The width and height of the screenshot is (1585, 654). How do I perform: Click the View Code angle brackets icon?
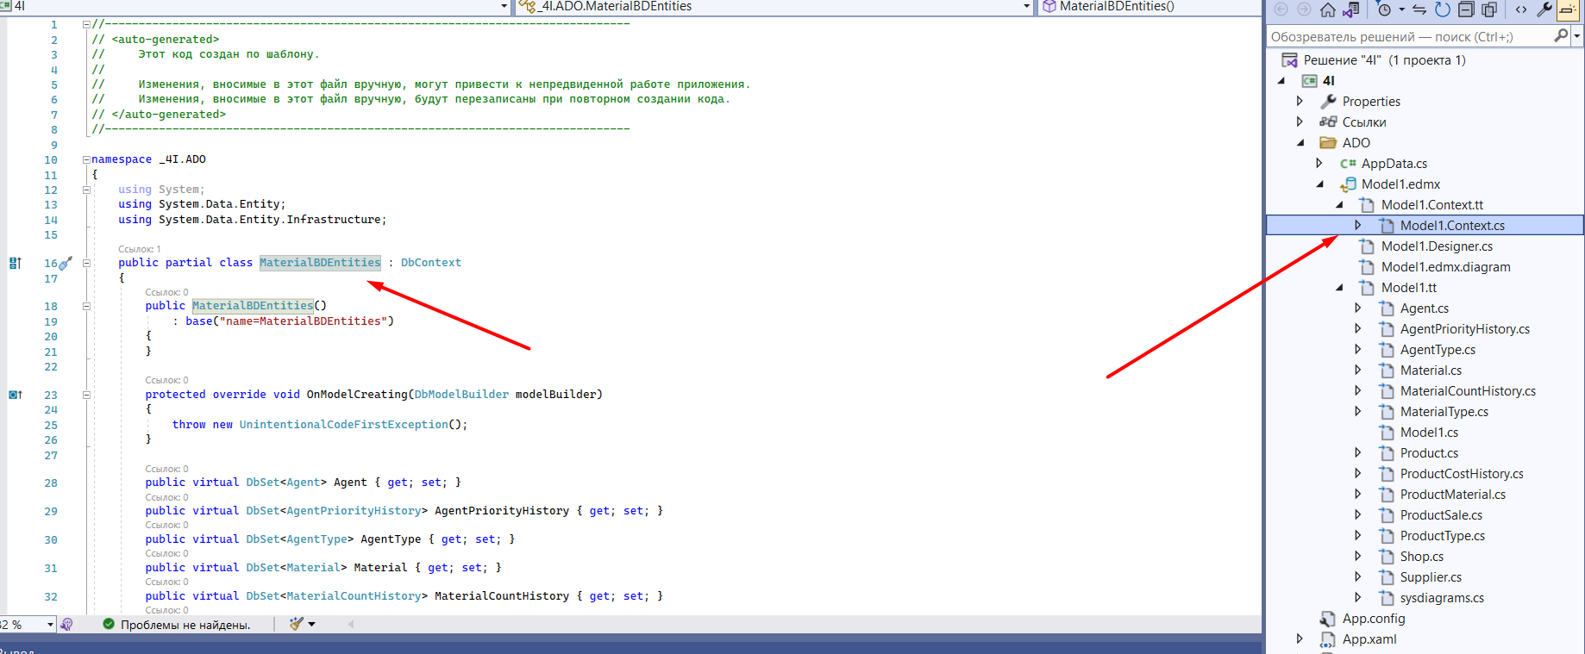(1521, 9)
